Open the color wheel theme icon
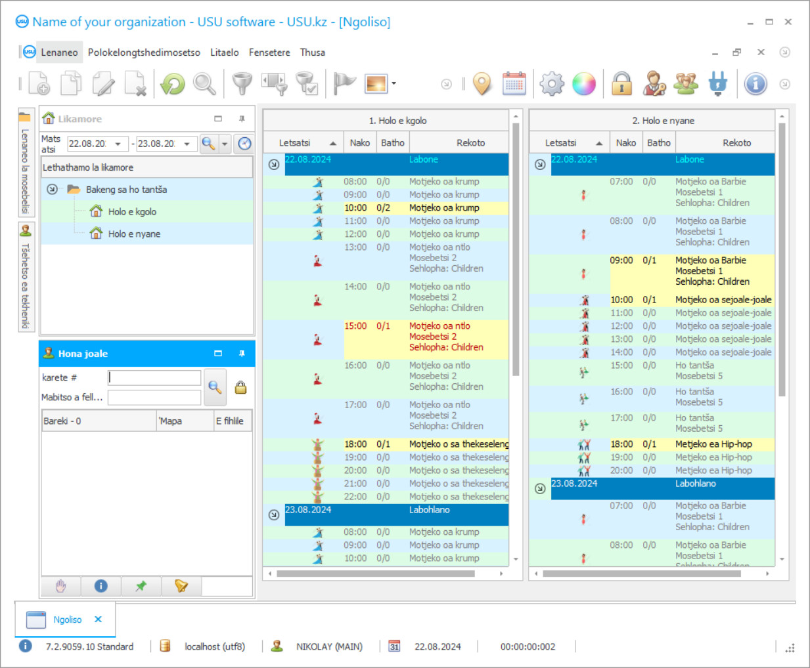Screen dimensions: 810x668 (x=583, y=84)
